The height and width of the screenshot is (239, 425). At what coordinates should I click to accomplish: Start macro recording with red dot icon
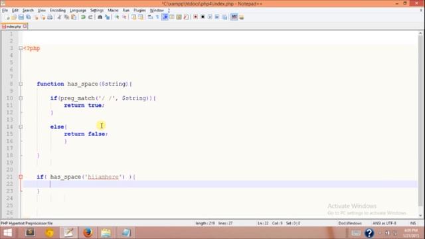point(195,17)
